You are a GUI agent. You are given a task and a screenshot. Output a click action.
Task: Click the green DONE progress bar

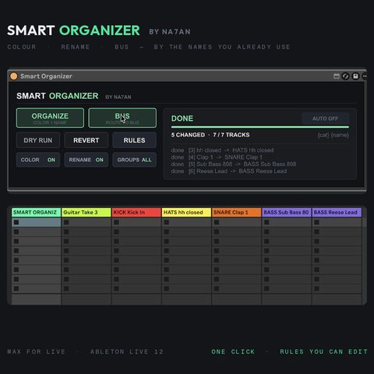click(x=260, y=127)
